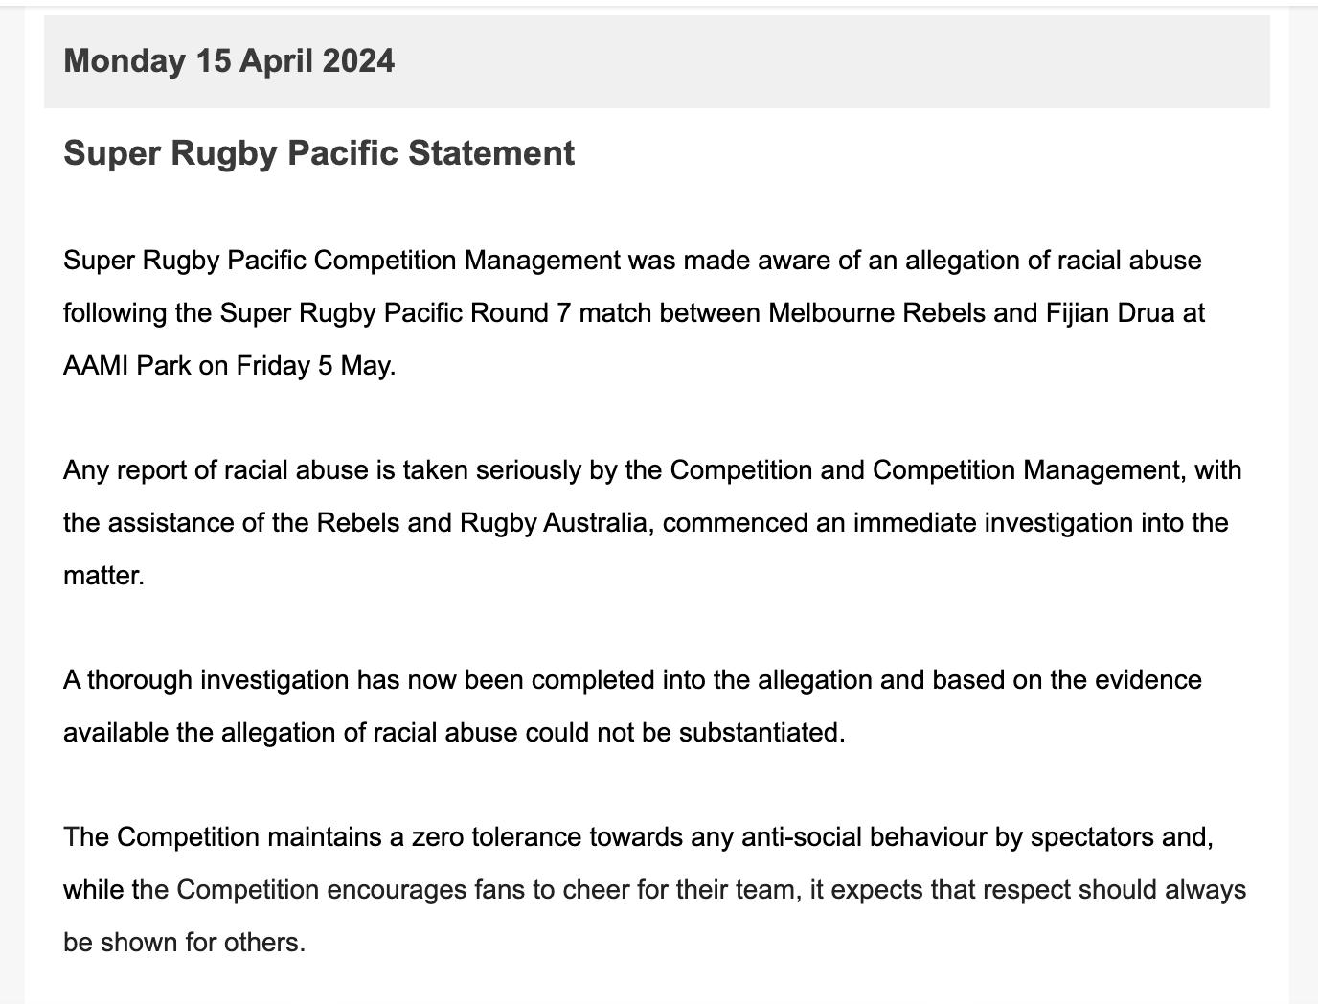Click the grey date banner's empty right area
The height and width of the screenshot is (1004, 1318).
[x=831, y=61]
